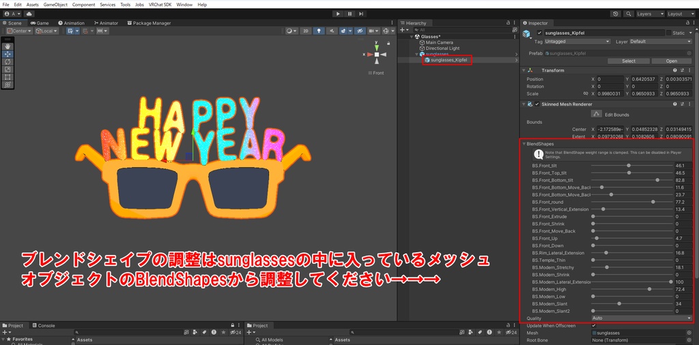Open Scene view panel three-dot menu

point(394,22)
